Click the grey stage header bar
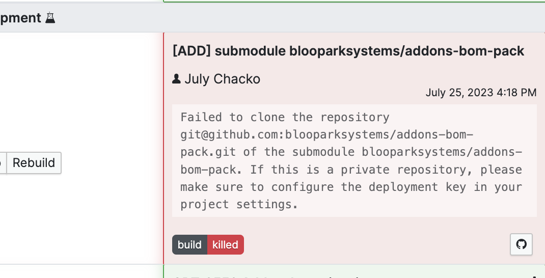The image size is (545, 278). pyautogui.click(x=272, y=18)
